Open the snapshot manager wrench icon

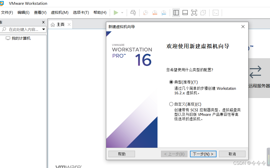[x=163, y=13]
